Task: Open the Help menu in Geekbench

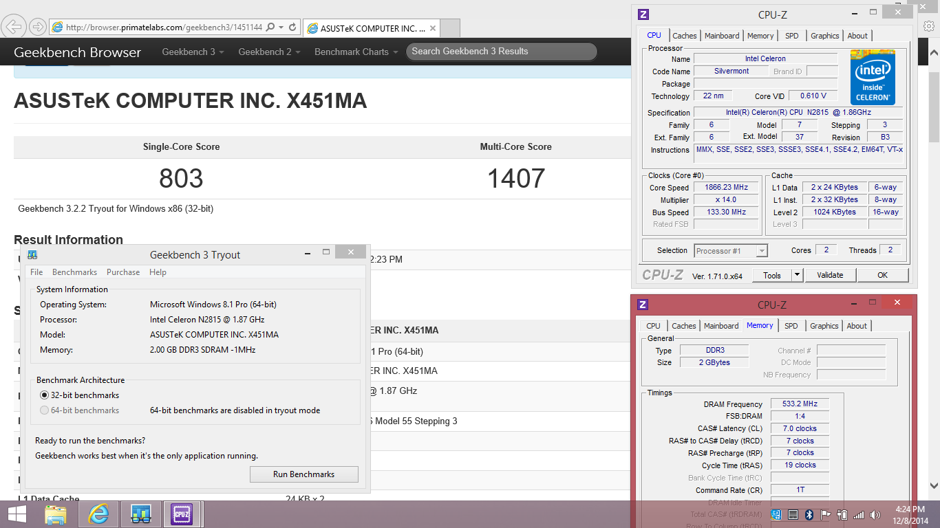Action: 158,272
